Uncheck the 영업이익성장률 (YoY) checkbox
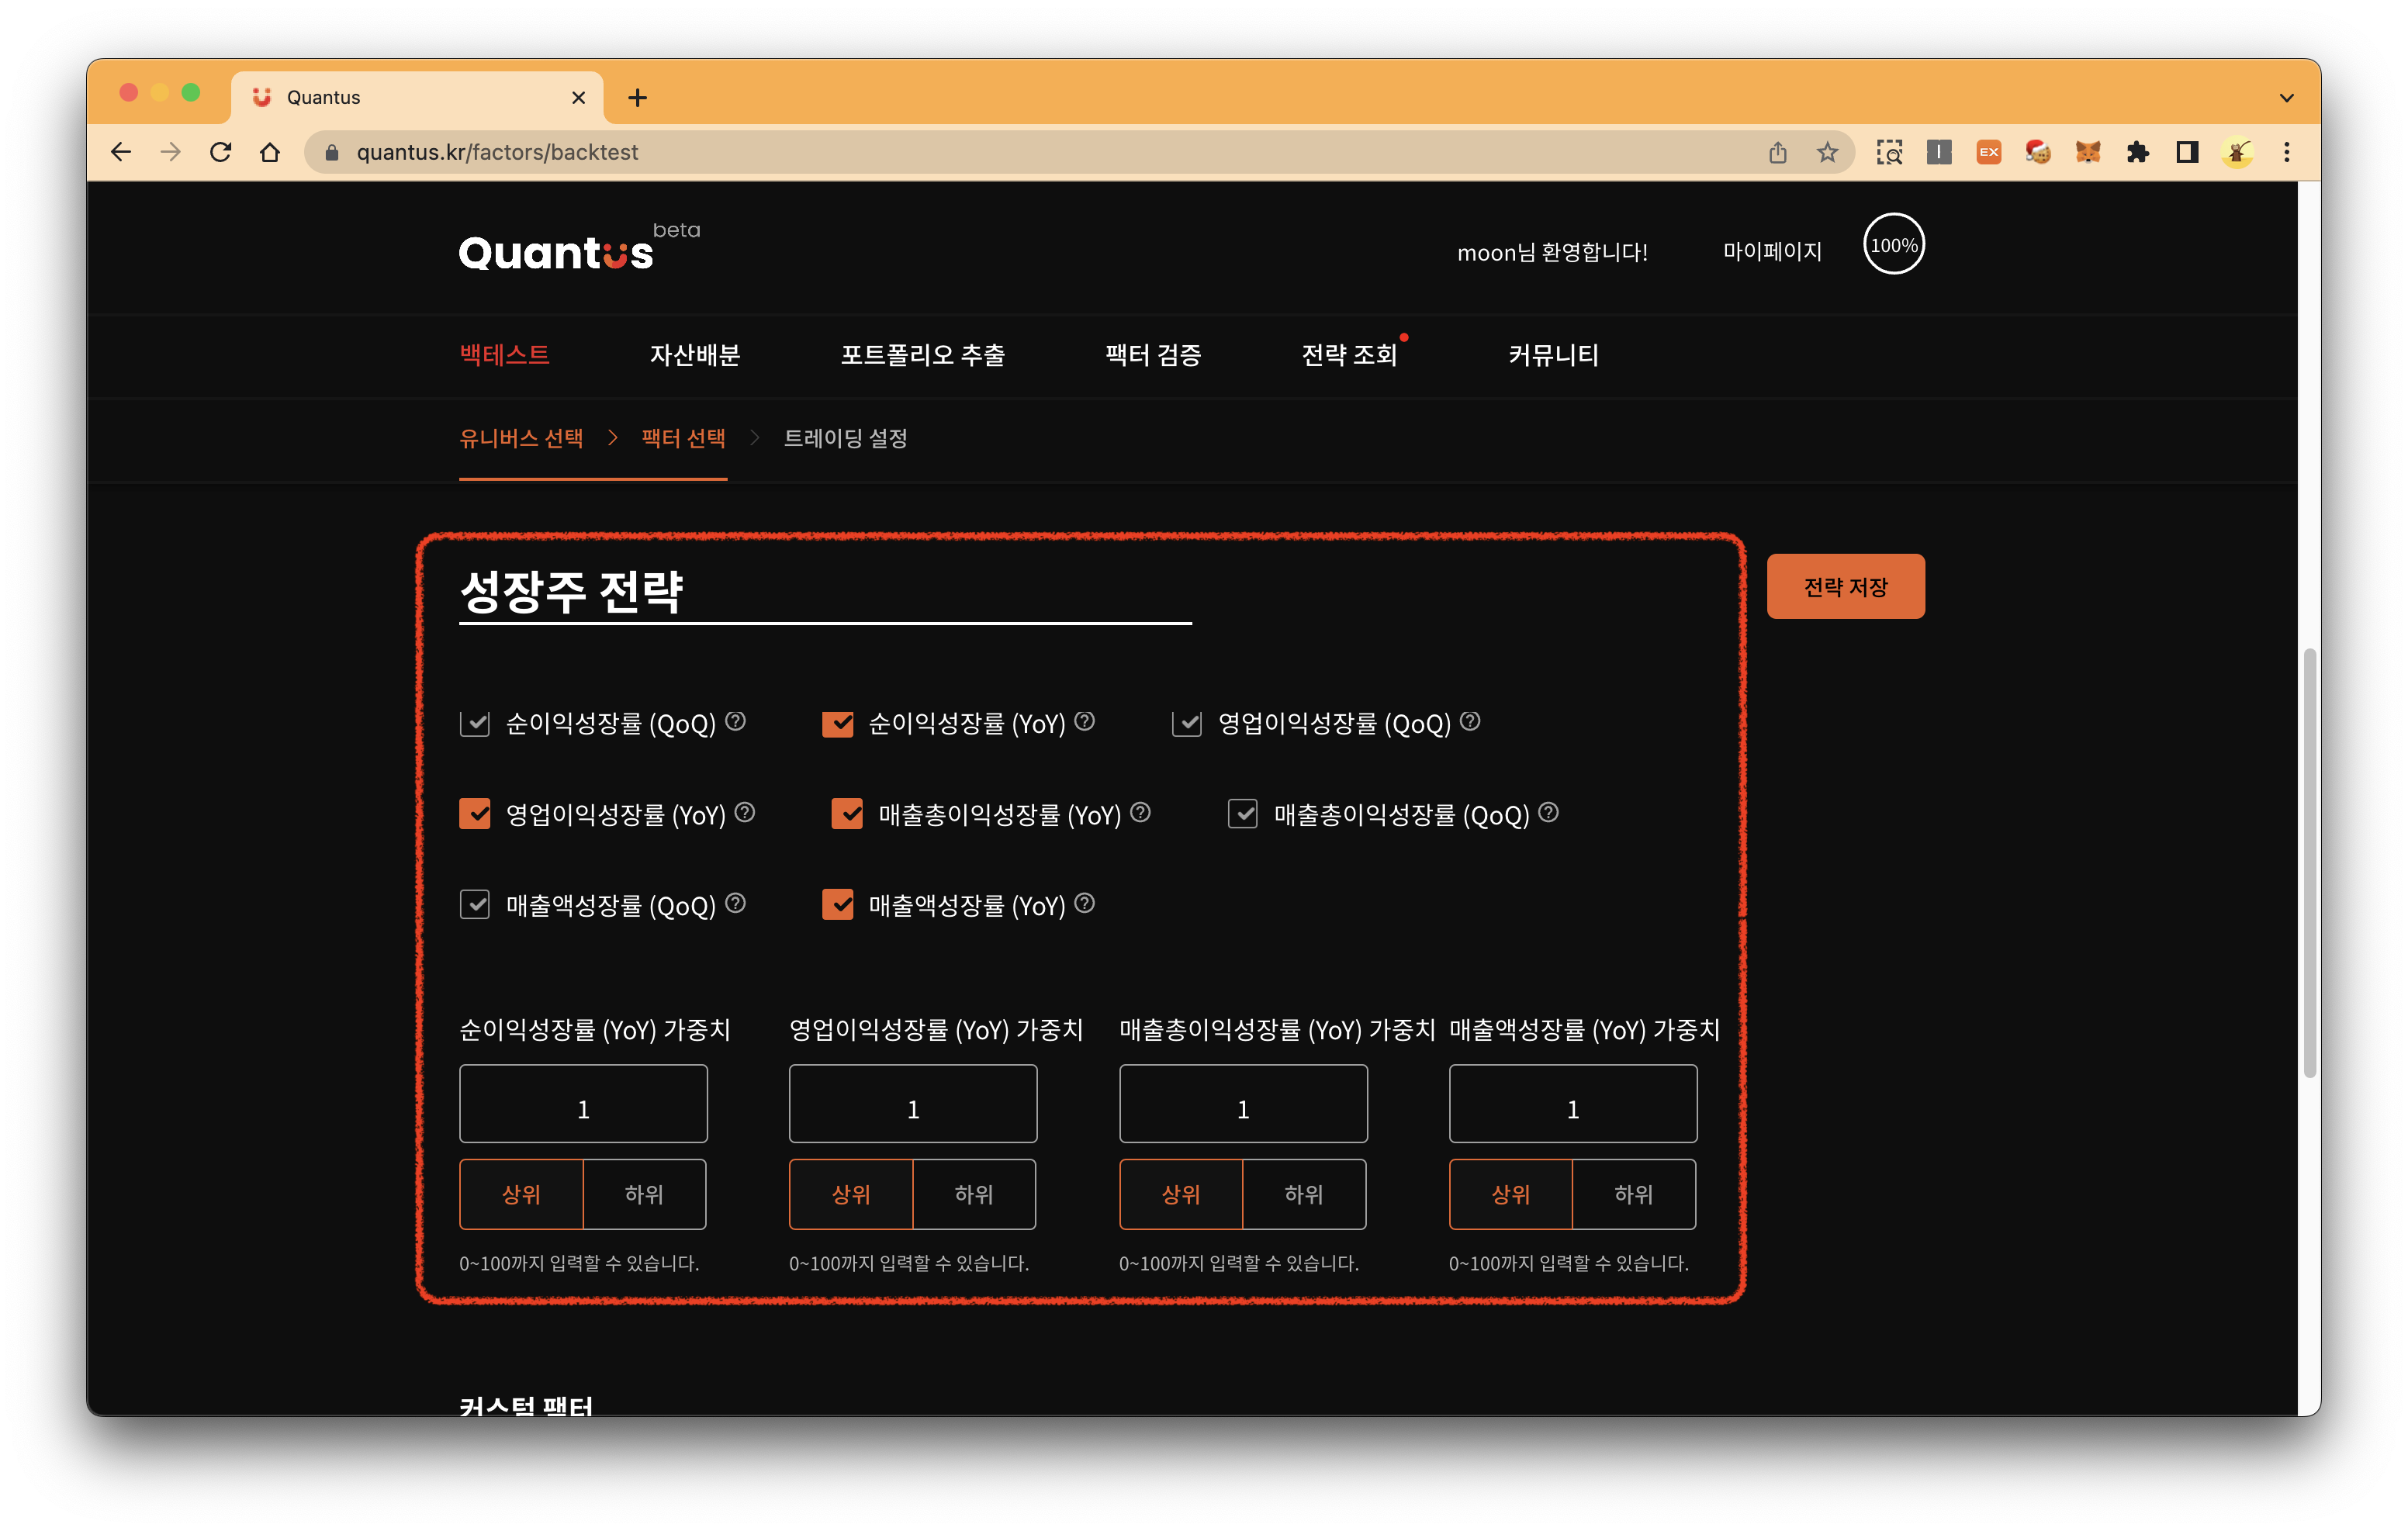 coord(475,814)
